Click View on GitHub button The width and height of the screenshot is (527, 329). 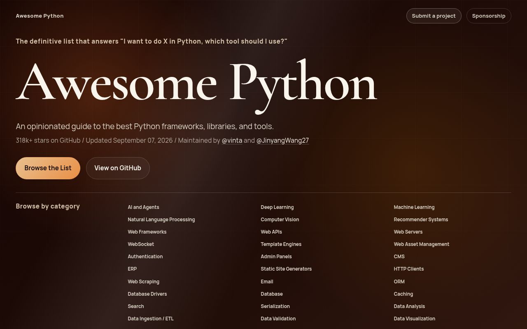(x=118, y=168)
